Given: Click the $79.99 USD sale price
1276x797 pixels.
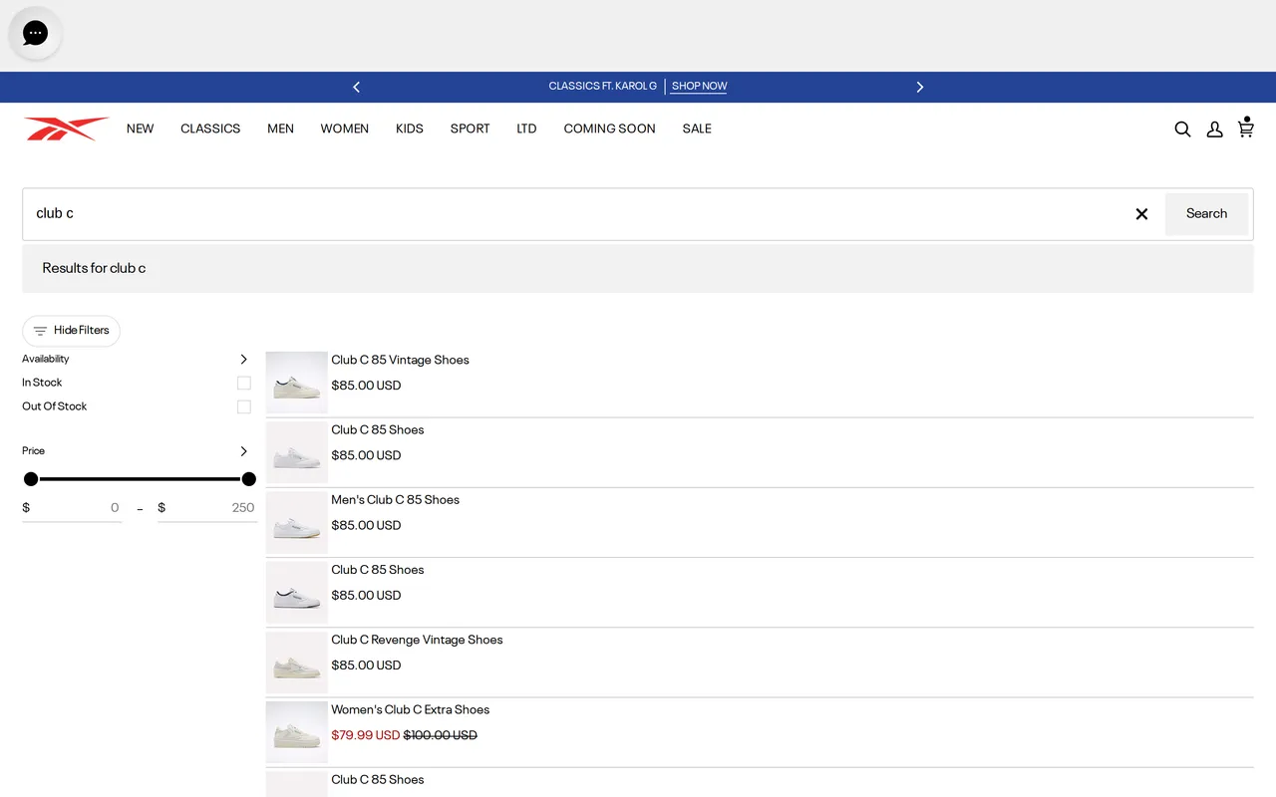Looking at the screenshot, I should pos(365,735).
